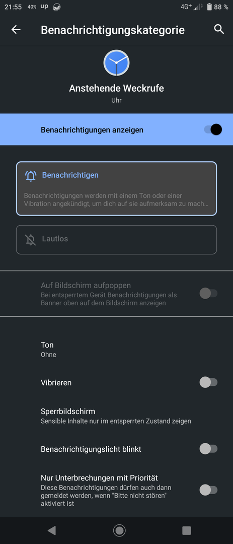Screen dimensions: 233x544
Task: Tap the ringing bell icon beside Benachrichtigen
Action: [x=31, y=176]
